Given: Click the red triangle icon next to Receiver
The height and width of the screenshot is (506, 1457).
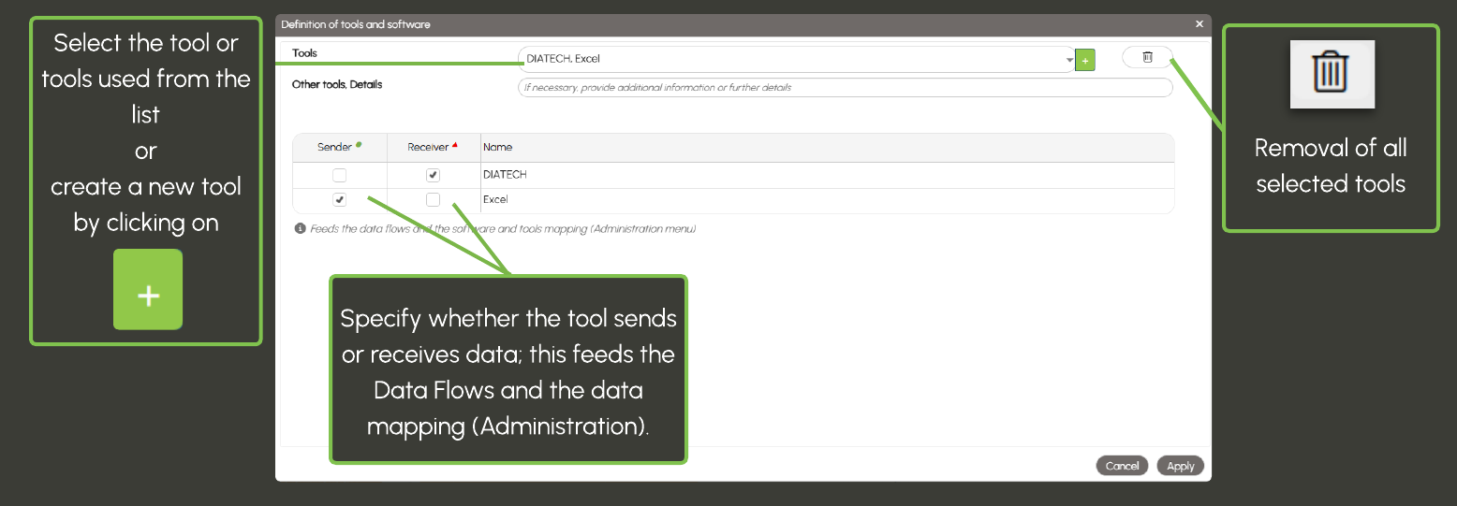Looking at the screenshot, I should pyautogui.click(x=455, y=145).
